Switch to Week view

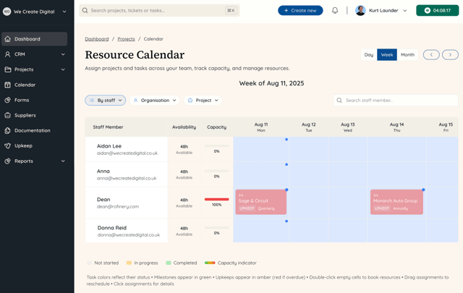387,55
